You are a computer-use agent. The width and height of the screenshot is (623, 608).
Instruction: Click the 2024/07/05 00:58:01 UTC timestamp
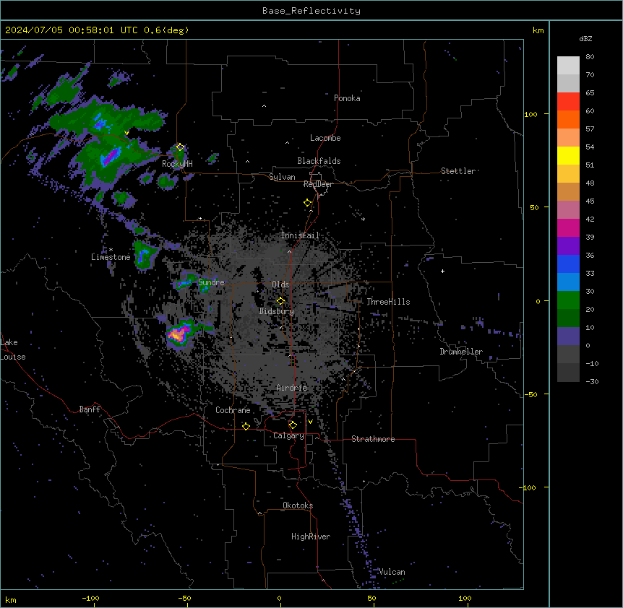pos(72,30)
